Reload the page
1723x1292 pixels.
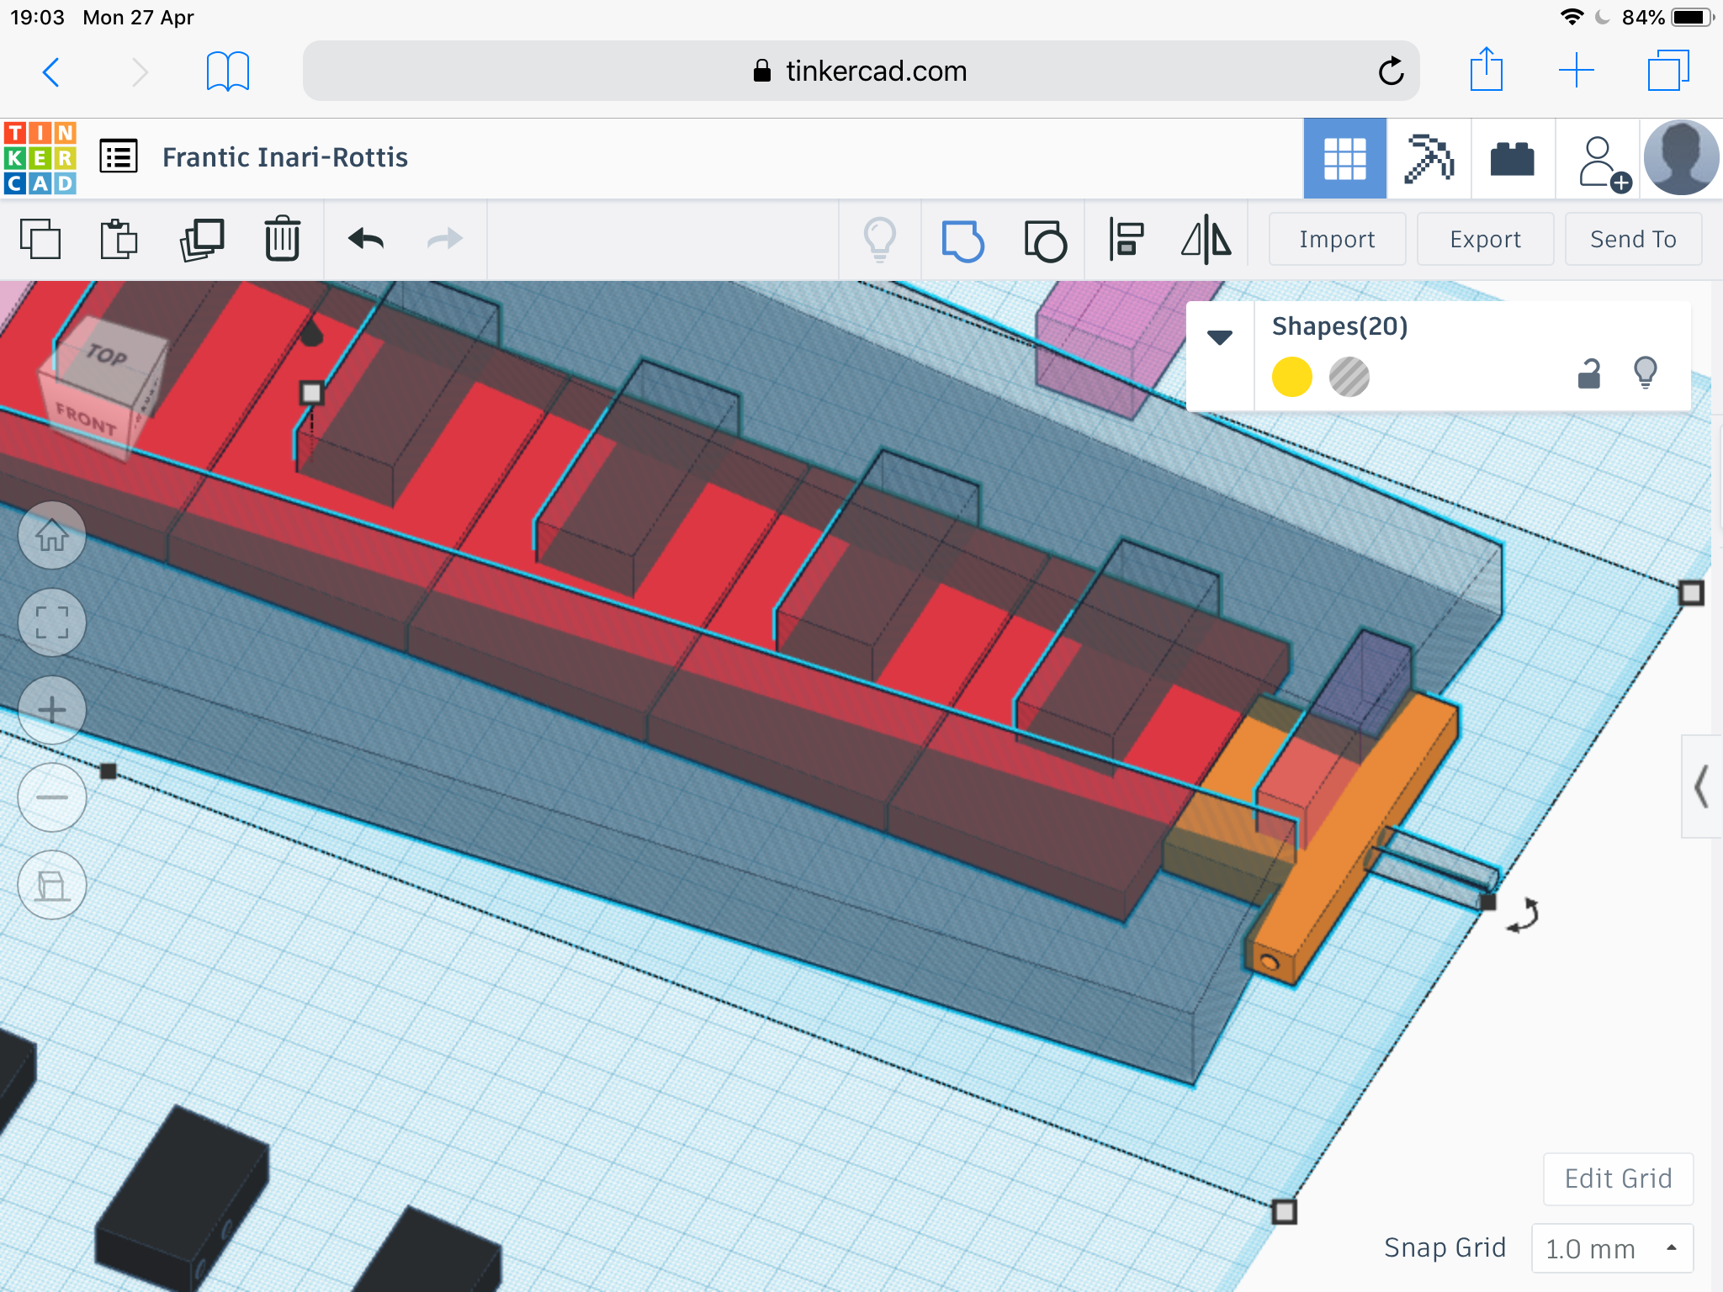[1391, 71]
